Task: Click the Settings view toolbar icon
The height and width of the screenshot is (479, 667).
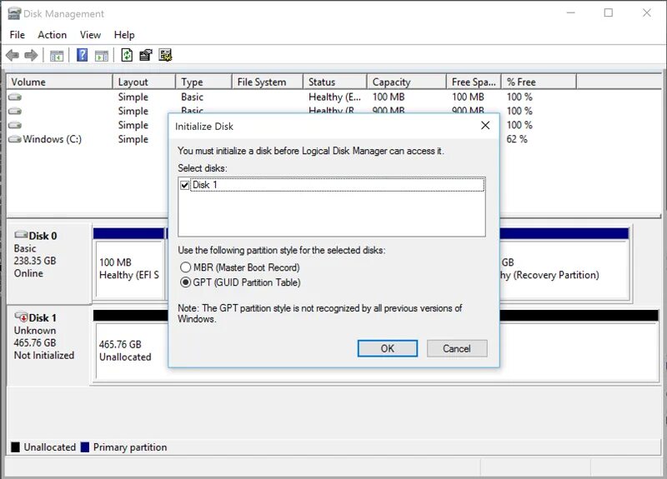Action: (x=165, y=55)
